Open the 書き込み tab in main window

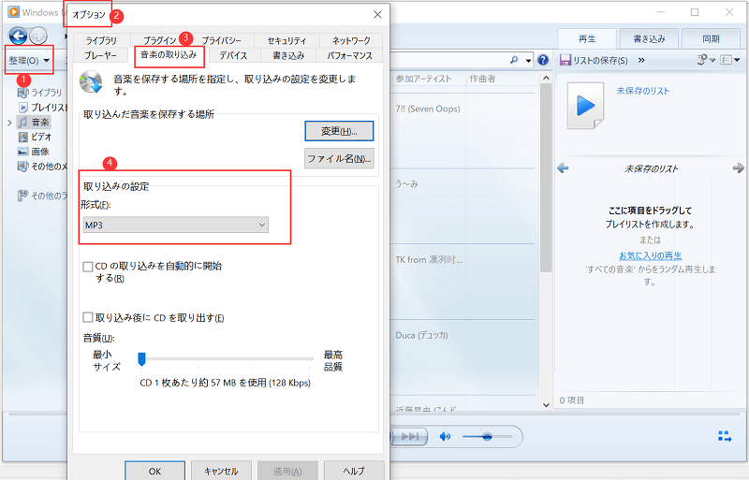649,39
